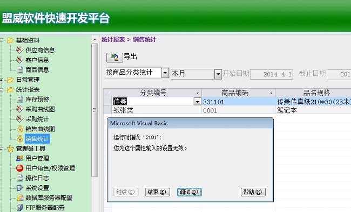This screenshot has width=351, height=212.
Task: Click the tree panel vertical scrollbar thumb
Action: pyautogui.click(x=94, y=110)
